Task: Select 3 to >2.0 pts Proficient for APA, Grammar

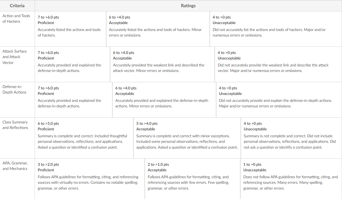Action: click(x=90, y=179)
